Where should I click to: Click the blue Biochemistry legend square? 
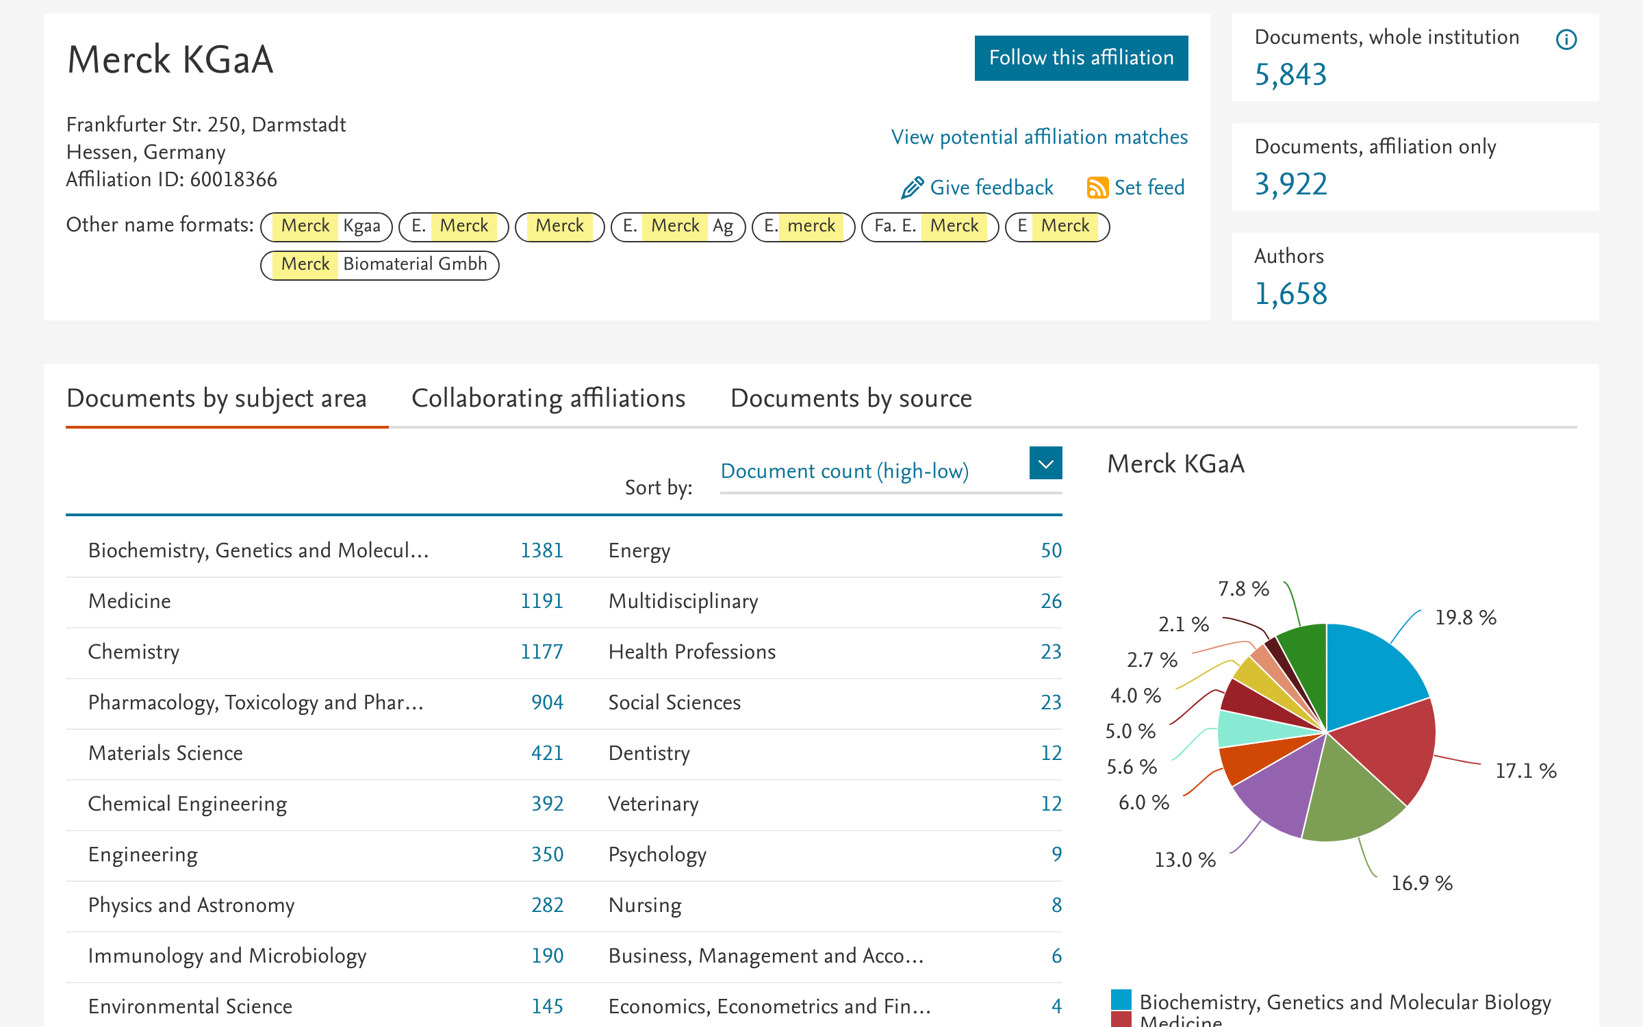pos(1121,1000)
